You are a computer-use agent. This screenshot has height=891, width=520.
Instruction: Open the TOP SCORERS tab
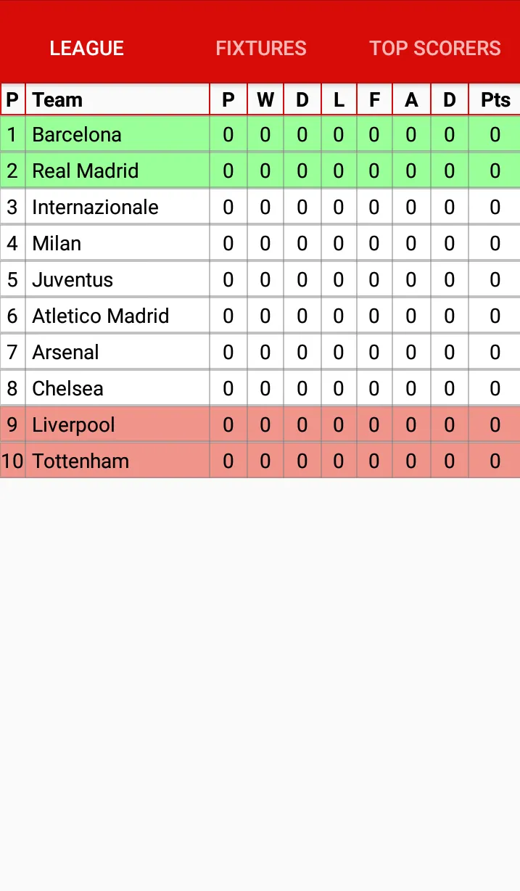434,49
